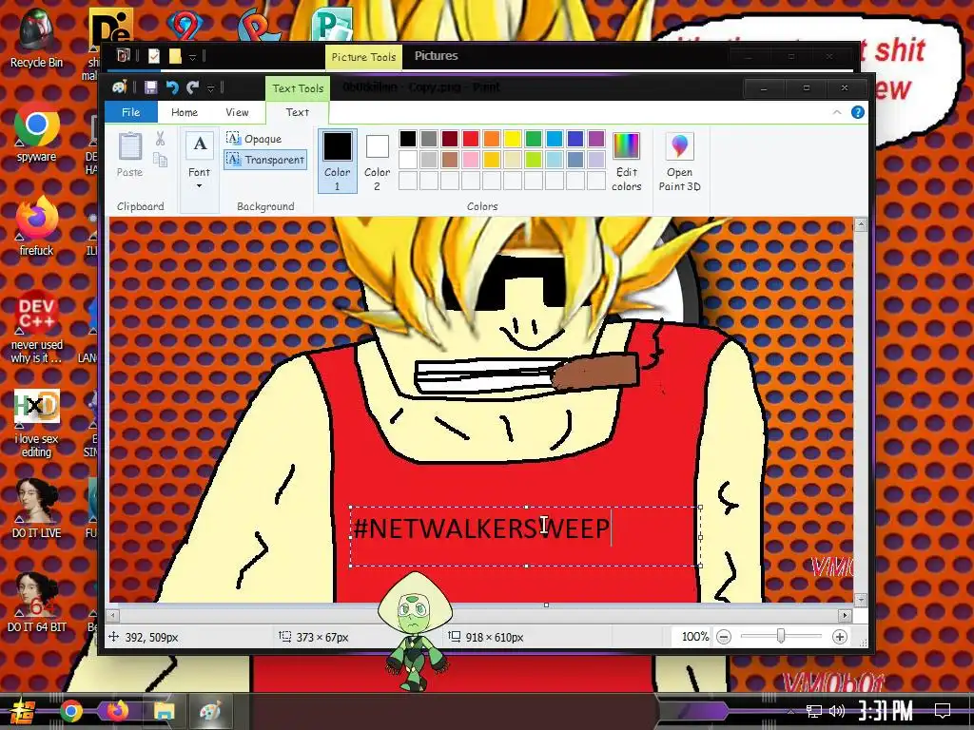Click Open Paint 3D
This screenshot has height=730, width=974.
click(x=679, y=162)
